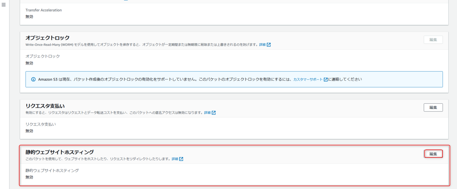This screenshot has width=457, height=189.
Task: Open 詳細 link under オブジェクトロック description
Action: pyautogui.click(x=262, y=45)
